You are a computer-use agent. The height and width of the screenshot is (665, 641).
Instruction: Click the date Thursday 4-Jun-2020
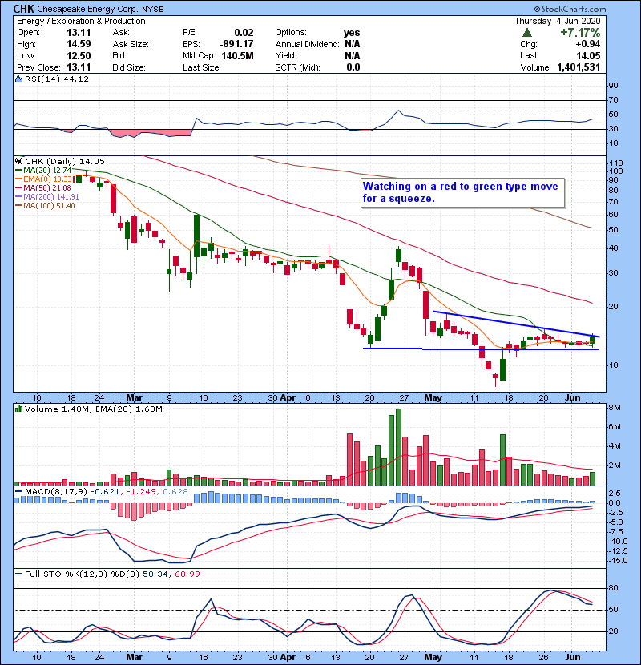point(558,21)
